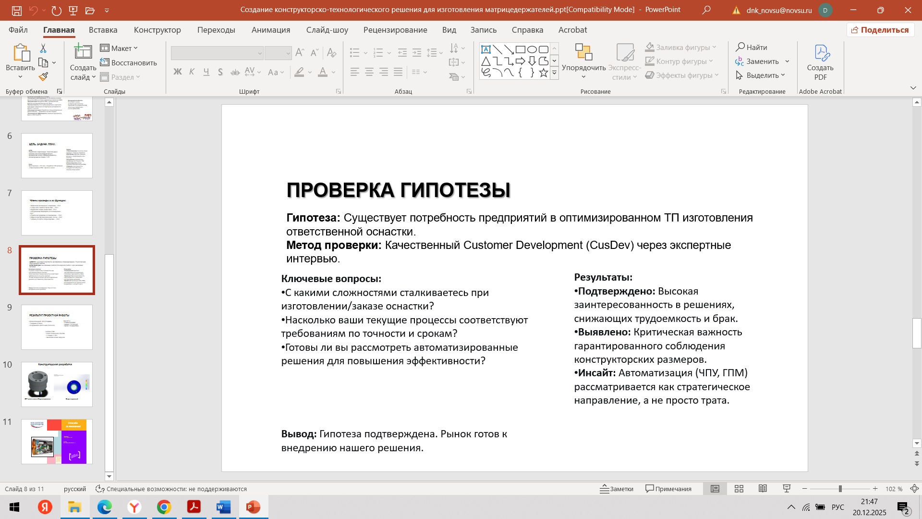Click the Save icon in title bar
Screen dimensions: 922x519
(16, 10)
